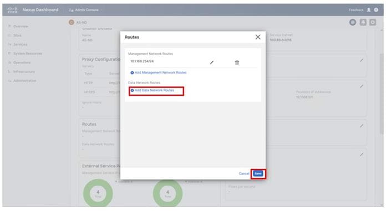Click Add Data Network Routes
This screenshot has width=386, height=211.
click(x=154, y=90)
